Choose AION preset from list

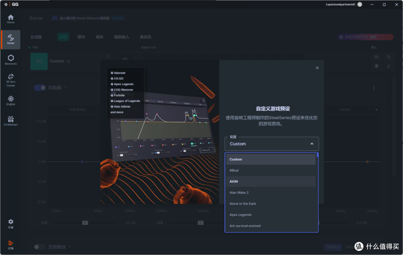coord(271,181)
